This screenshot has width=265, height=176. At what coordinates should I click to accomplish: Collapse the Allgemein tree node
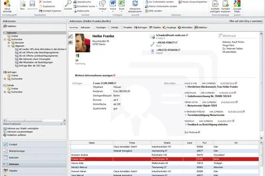[x=9, y=46]
